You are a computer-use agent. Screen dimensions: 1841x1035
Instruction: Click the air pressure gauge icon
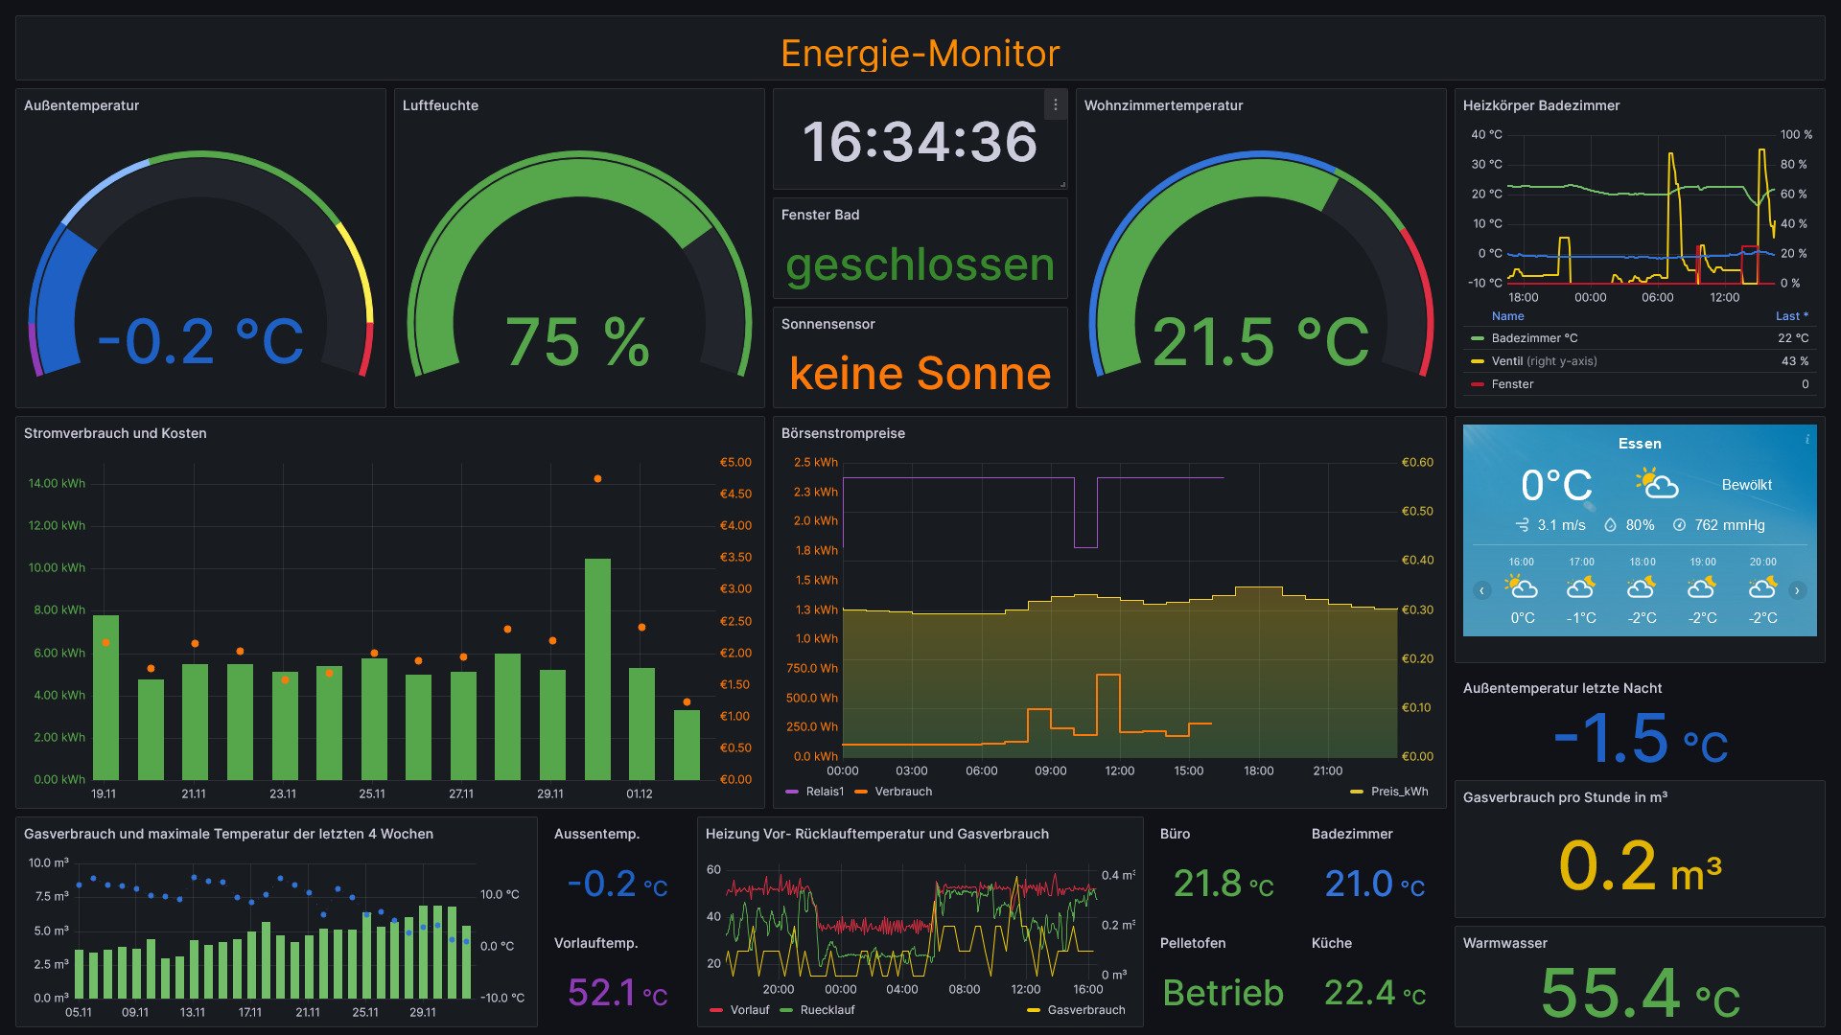[x=1679, y=525]
